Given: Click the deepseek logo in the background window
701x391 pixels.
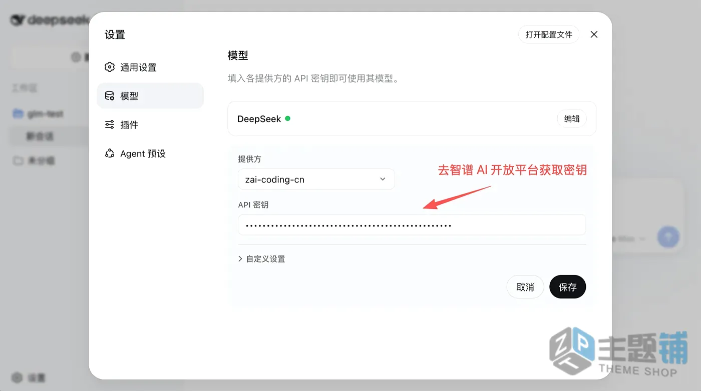Looking at the screenshot, I should tap(50, 20).
